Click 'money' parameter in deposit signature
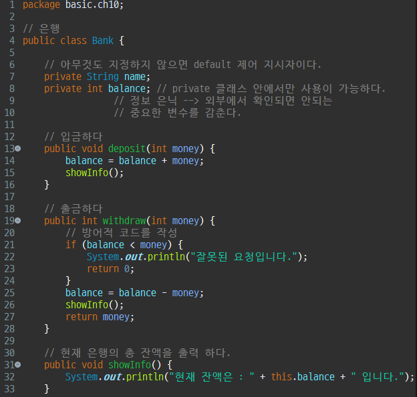Viewport: 417px width, 397px height. point(185,149)
